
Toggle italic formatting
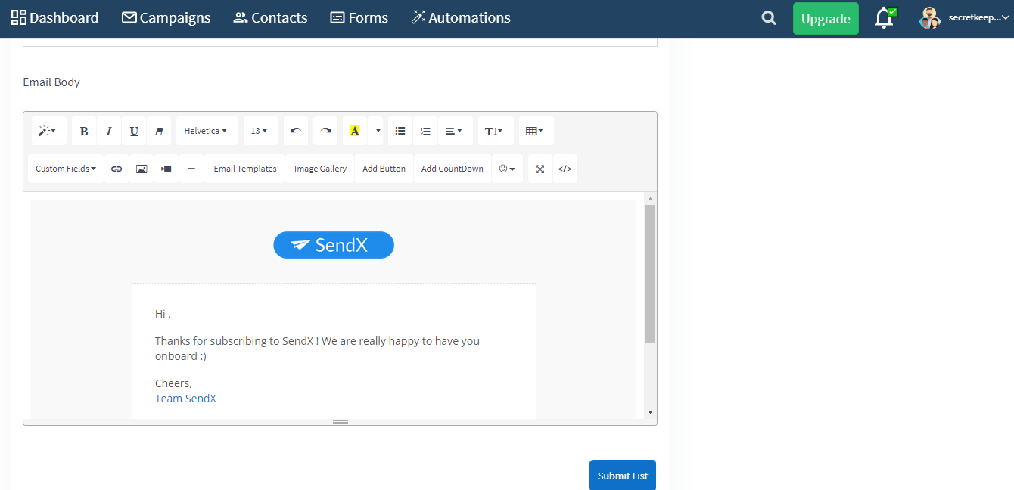[109, 131]
